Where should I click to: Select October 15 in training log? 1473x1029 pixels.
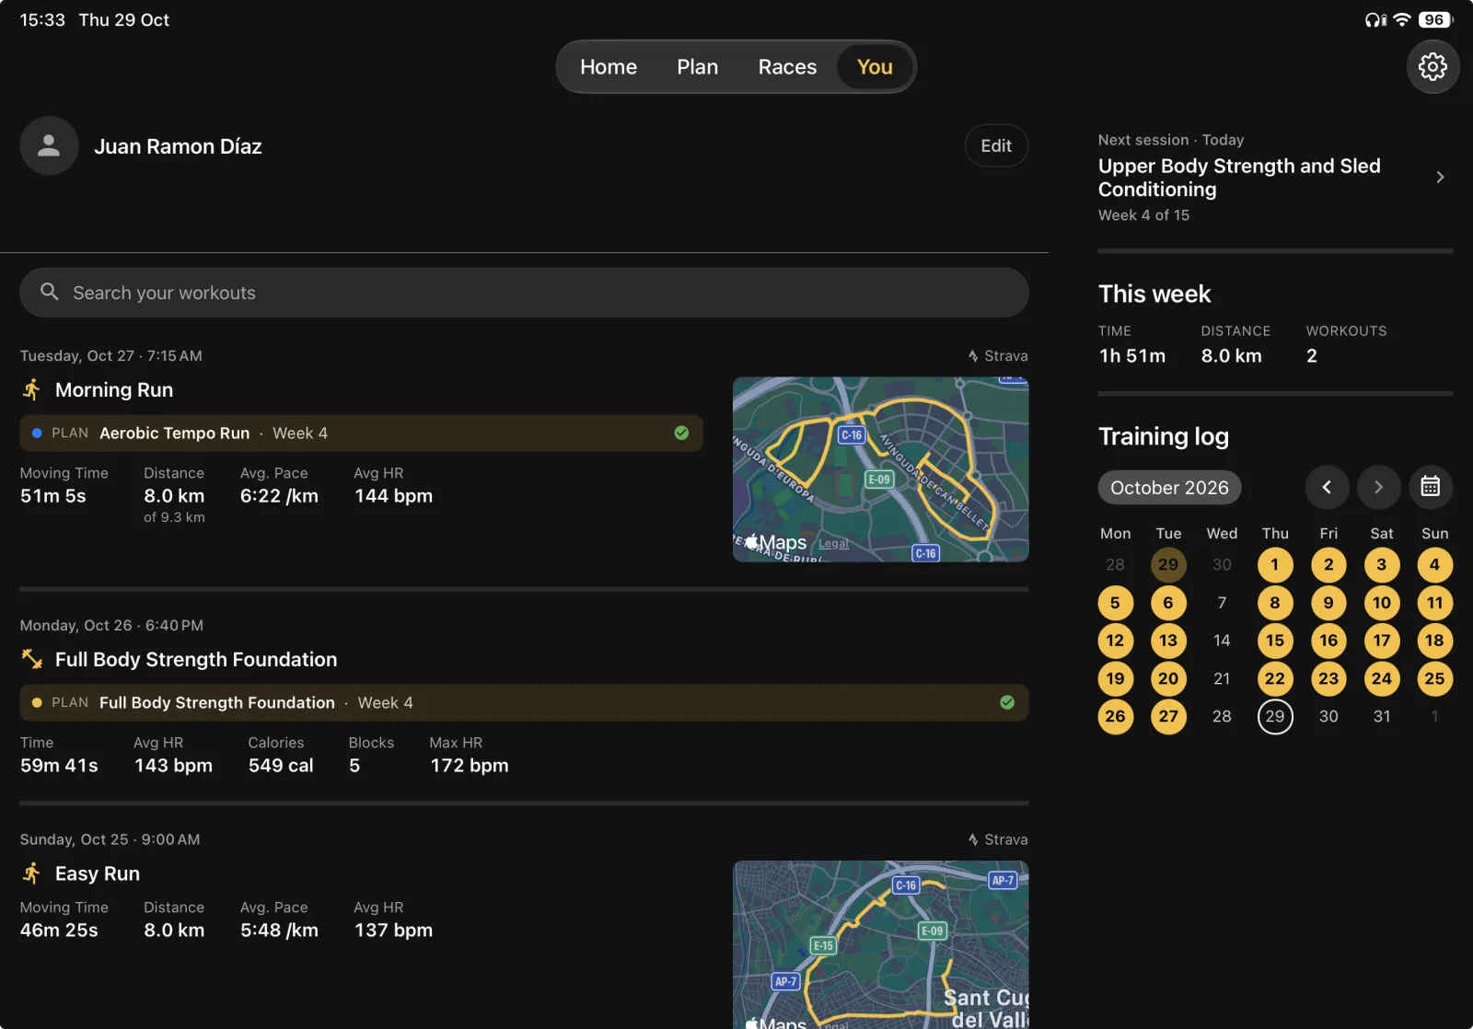pyautogui.click(x=1275, y=641)
